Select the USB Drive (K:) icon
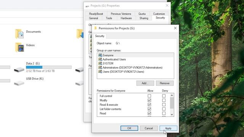Viewport: 244px width, 137px height. pos(19,83)
